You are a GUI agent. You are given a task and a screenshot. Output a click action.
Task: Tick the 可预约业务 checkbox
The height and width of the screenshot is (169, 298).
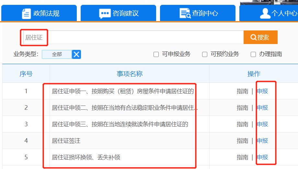click(x=205, y=54)
